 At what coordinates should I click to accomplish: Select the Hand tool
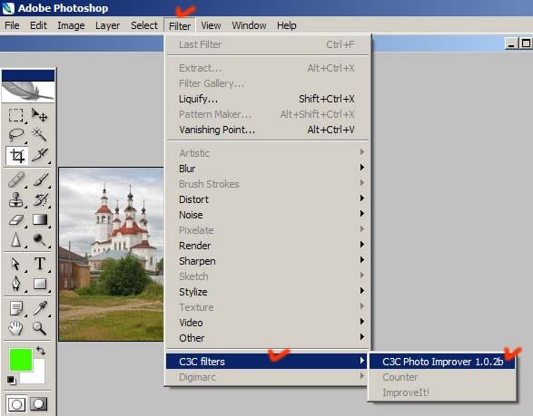16,328
